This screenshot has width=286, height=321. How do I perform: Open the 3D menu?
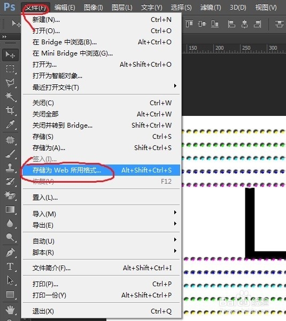(238, 7)
